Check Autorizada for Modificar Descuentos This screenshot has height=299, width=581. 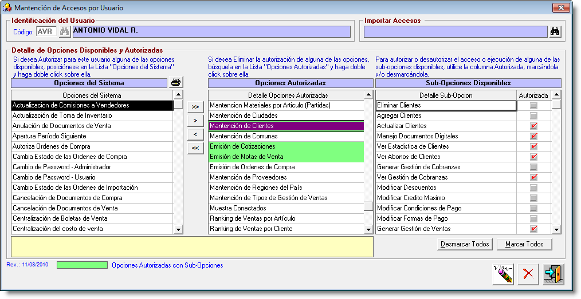point(533,188)
